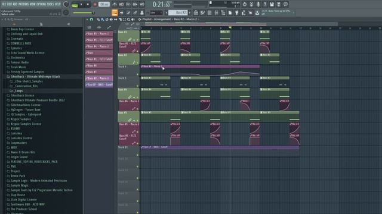The height and width of the screenshot is (214, 382).
Task: Open the FILE menu
Action: 4,4
